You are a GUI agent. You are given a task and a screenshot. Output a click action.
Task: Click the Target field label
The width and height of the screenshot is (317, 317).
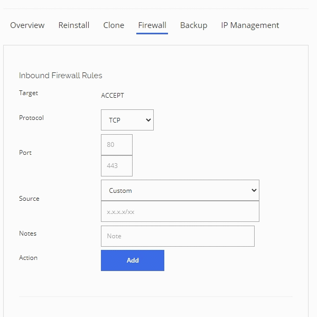[x=29, y=93]
